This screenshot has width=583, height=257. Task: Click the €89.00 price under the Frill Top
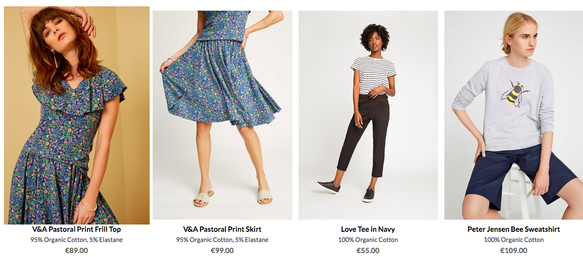click(x=77, y=251)
